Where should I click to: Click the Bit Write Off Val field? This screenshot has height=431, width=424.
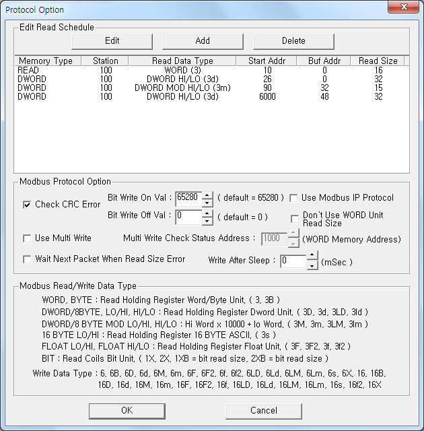pyautogui.click(x=189, y=217)
